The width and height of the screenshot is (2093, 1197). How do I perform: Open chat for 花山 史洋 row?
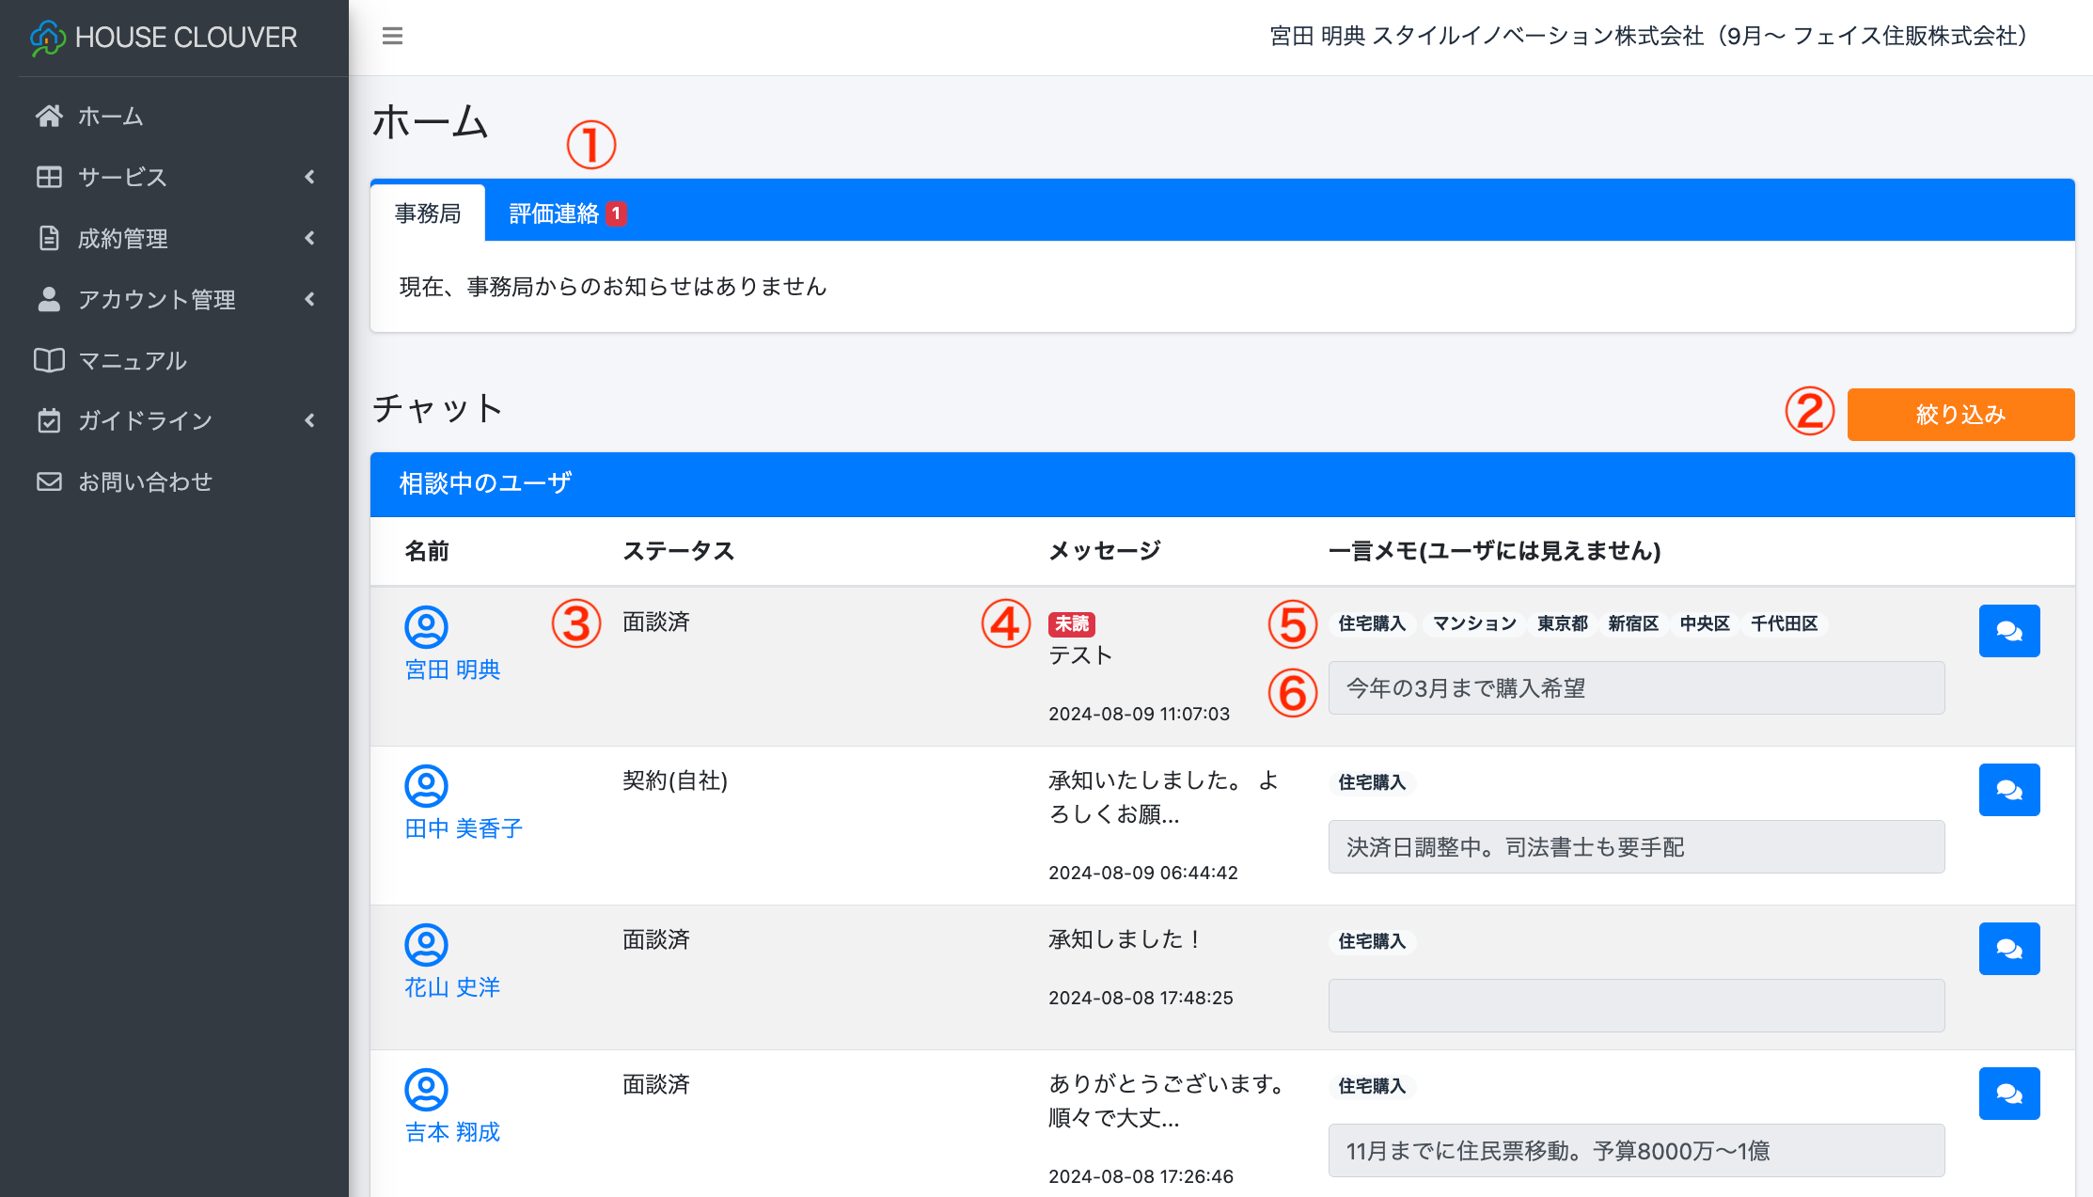click(x=2008, y=949)
